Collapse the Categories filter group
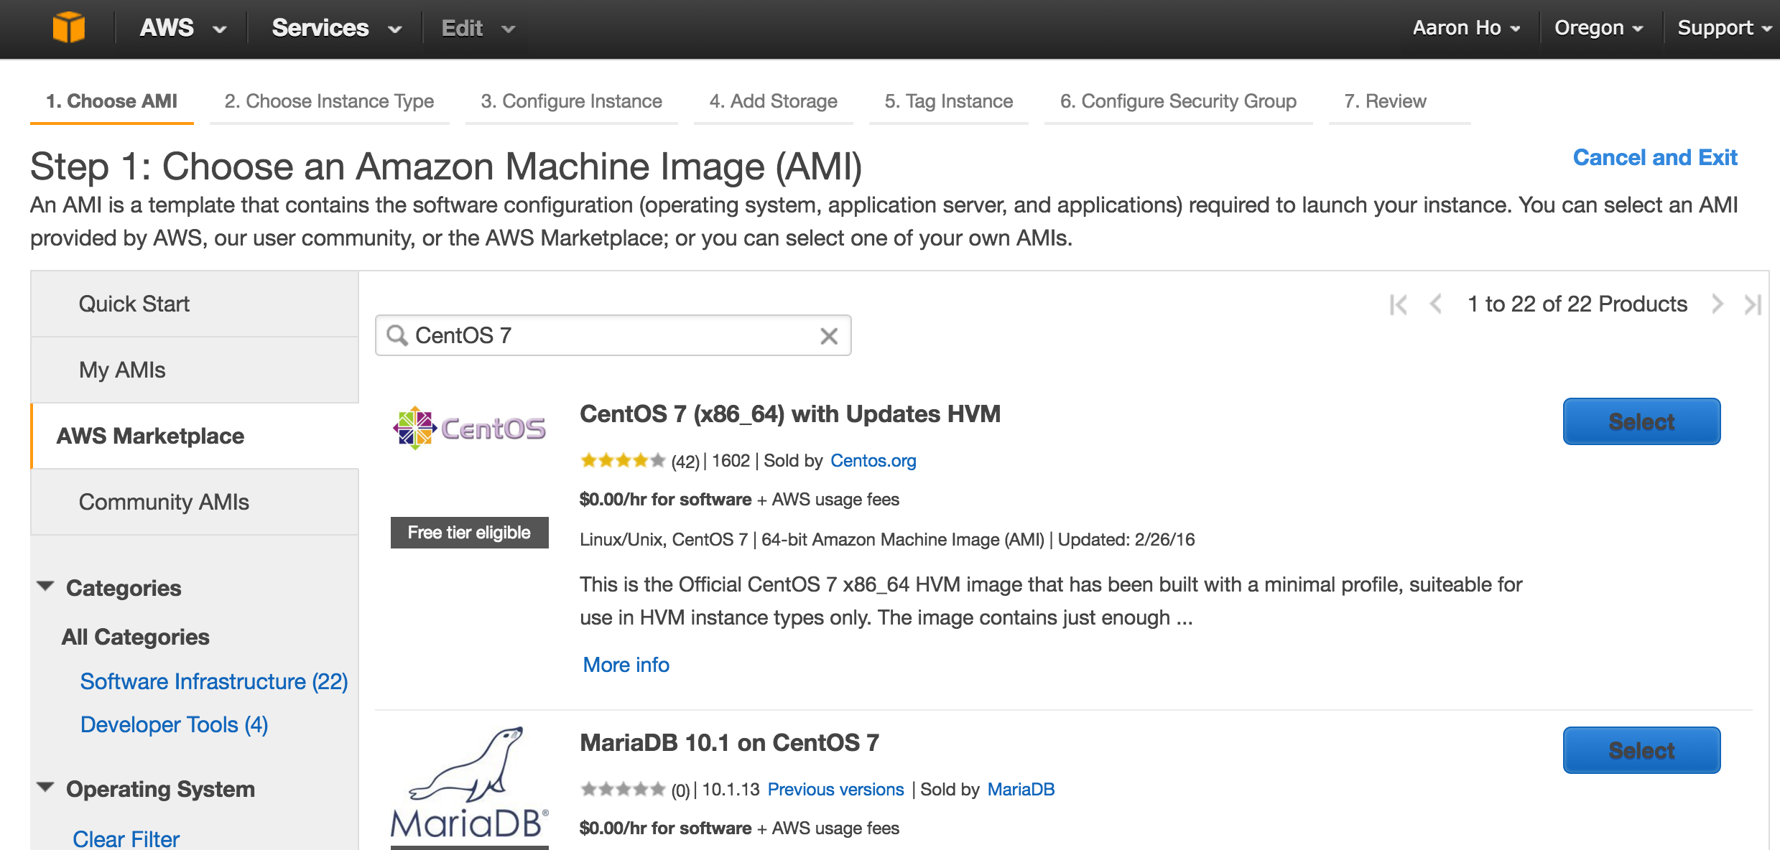Screen dimensions: 1780x850 tap(45, 587)
